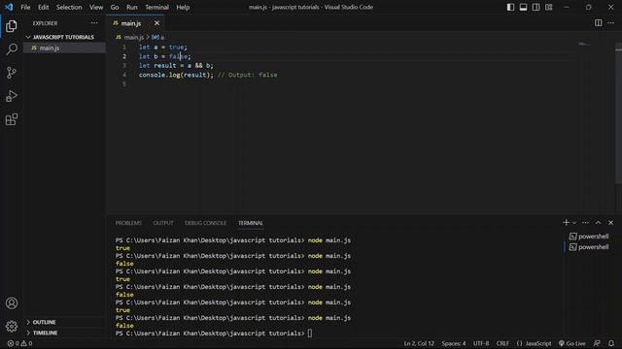Image resolution: width=622 pixels, height=349 pixels.
Task: Open the feedback icon in status bar
Action: point(597,343)
